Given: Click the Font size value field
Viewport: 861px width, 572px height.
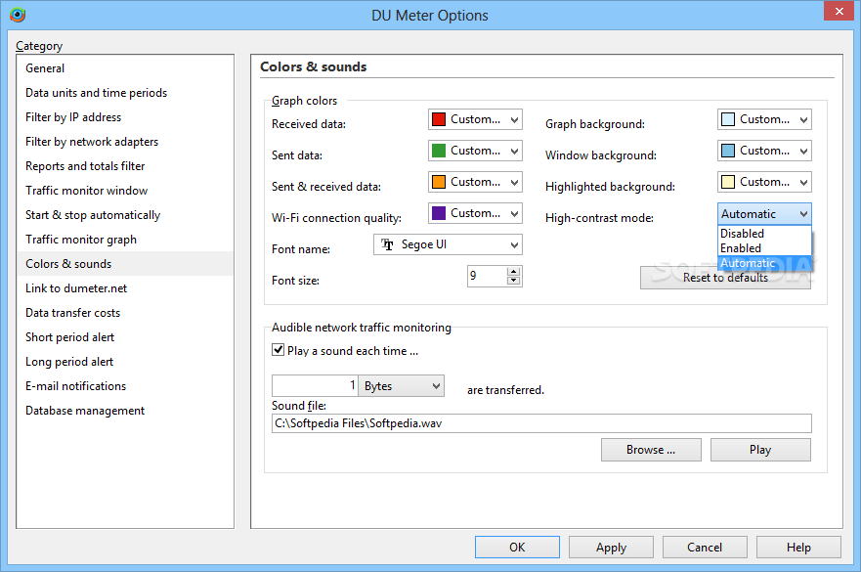Looking at the screenshot, I should click(487, 276).
